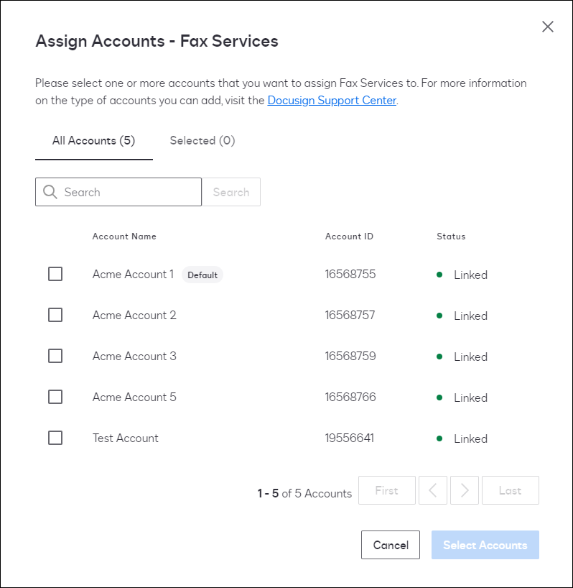Click the right chevron pagination arrow
This screenshot has width=573, height=588.
point(465,490)
